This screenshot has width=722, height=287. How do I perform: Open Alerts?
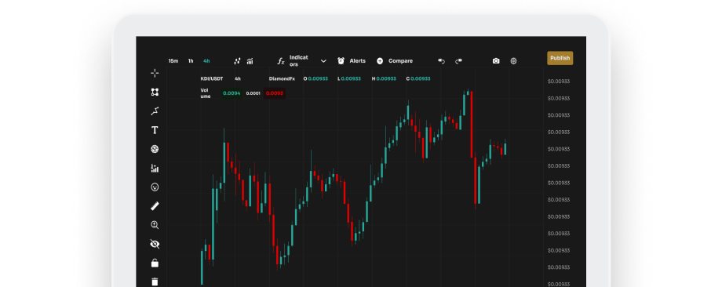(357, 60)
